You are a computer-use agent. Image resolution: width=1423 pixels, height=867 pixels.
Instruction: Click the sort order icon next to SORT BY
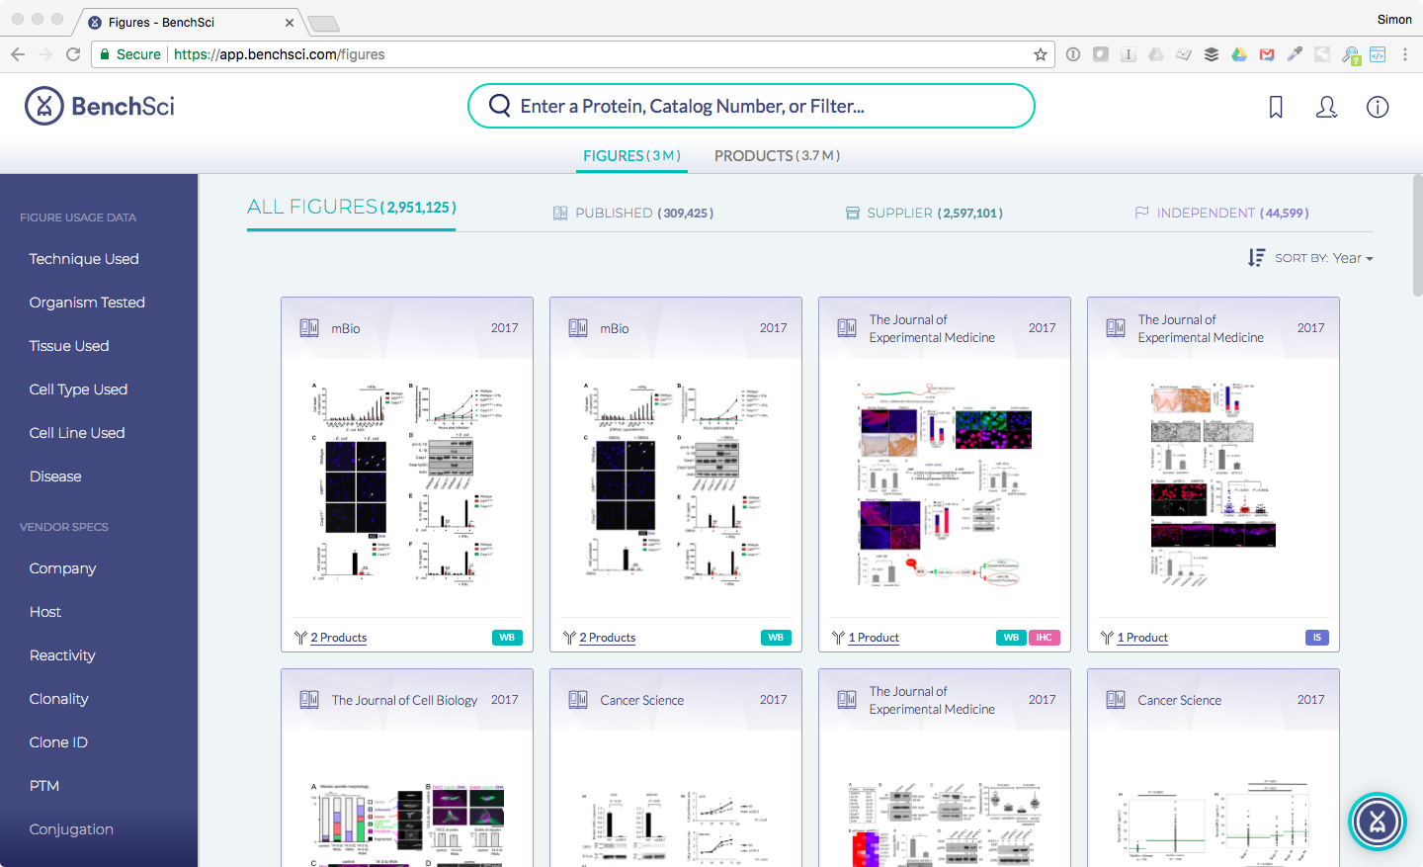coord(1256,257)
